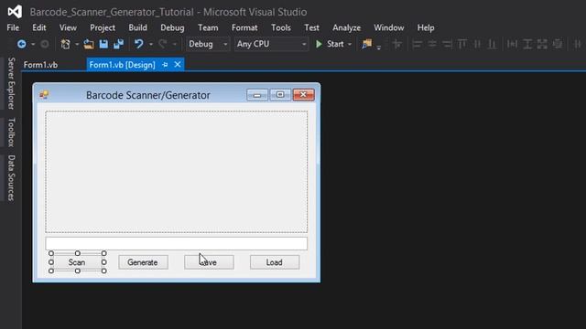Open the Format menu

coord(244,27)
